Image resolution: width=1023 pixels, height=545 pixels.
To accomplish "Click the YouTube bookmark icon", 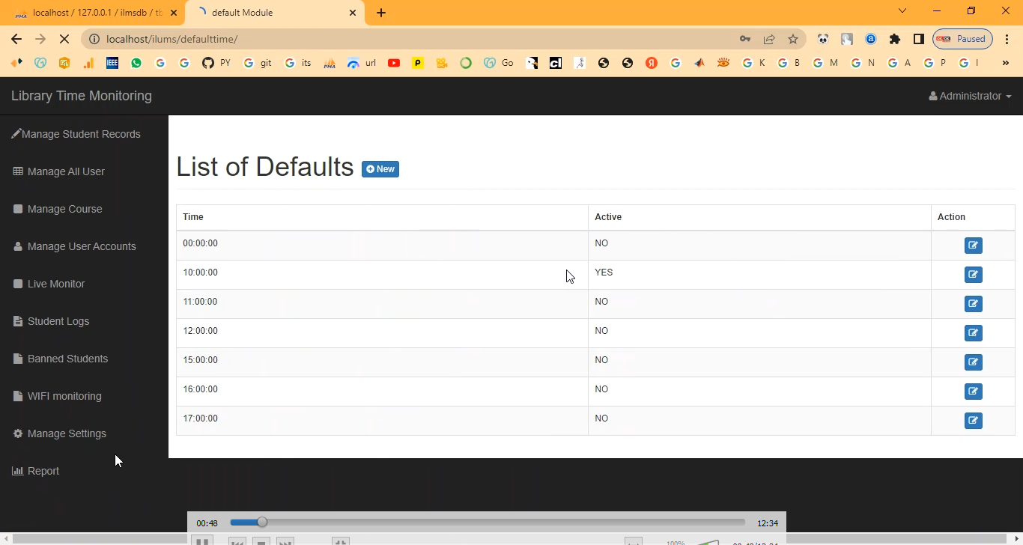I will pyautogui.click(x=394, y=64).
